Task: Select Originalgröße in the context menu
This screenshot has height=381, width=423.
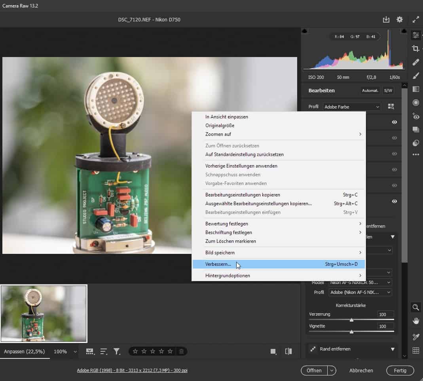Action: [220, 126]
